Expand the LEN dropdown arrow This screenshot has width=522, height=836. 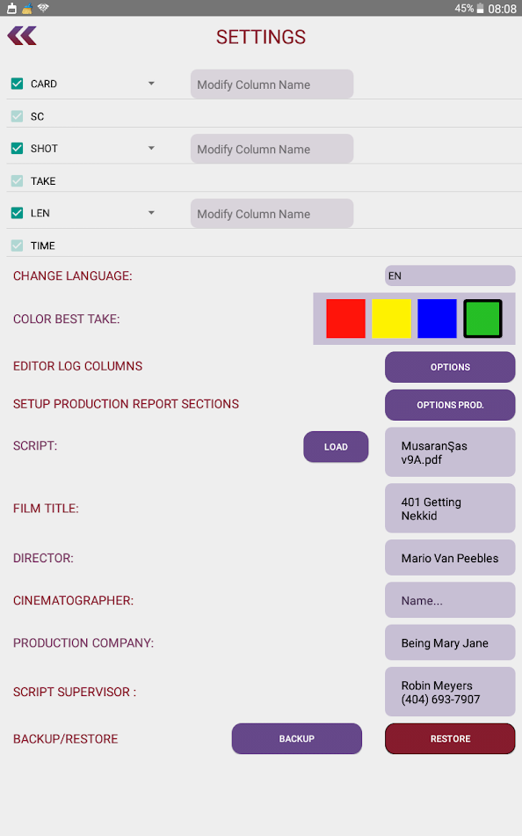pos(150,213)
